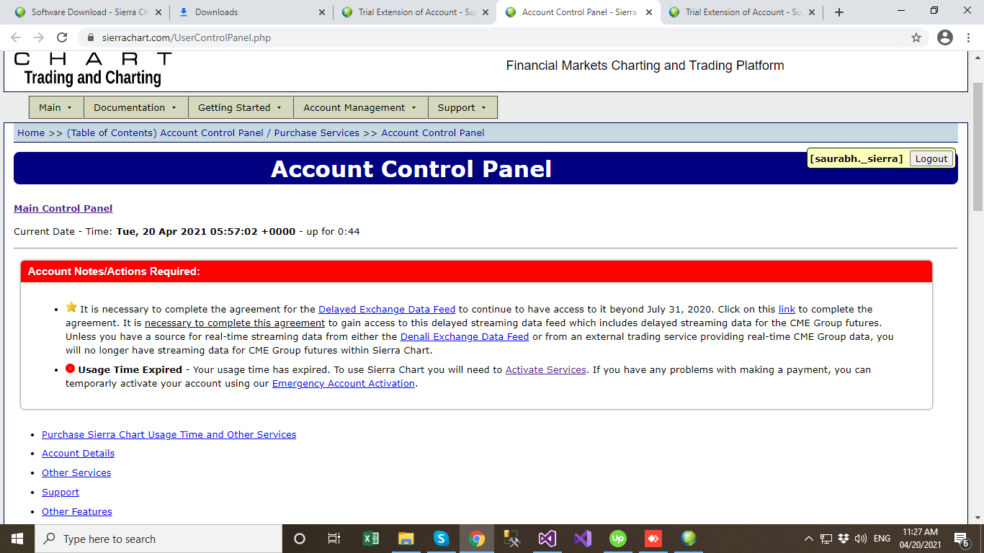Switch to Chrome on the taskbar
Screen dimensions: 984x553
(x=476, y=539)
